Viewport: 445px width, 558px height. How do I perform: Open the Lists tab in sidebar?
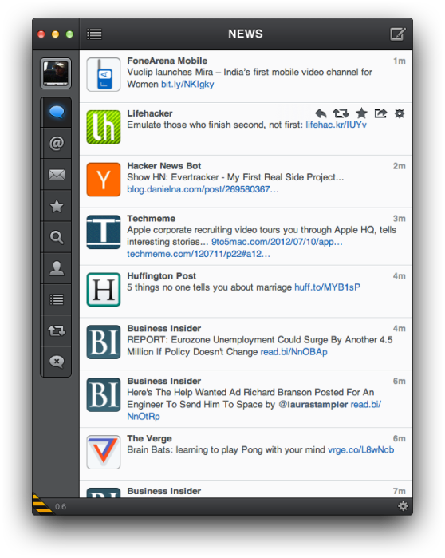pos(57,299)
